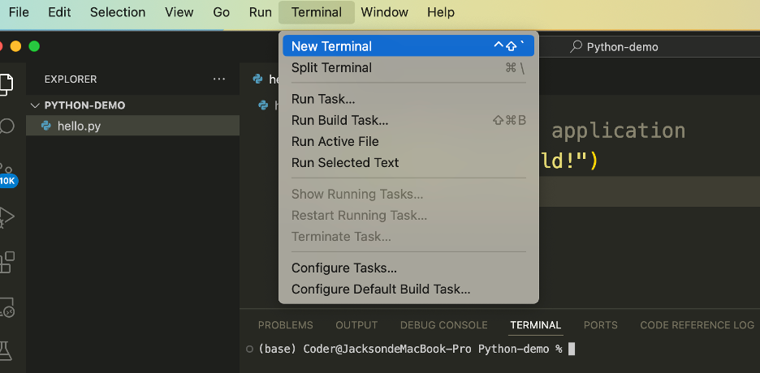Switch to the Ports panel tab
Viewport: 760px width, 373px height.
600,325
